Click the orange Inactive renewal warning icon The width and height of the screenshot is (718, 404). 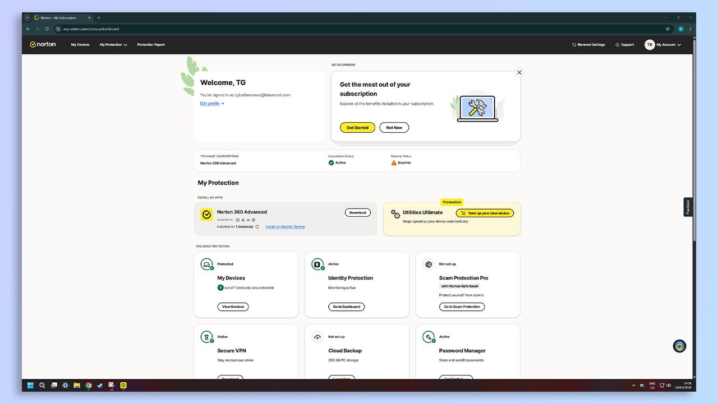(394, 162)
